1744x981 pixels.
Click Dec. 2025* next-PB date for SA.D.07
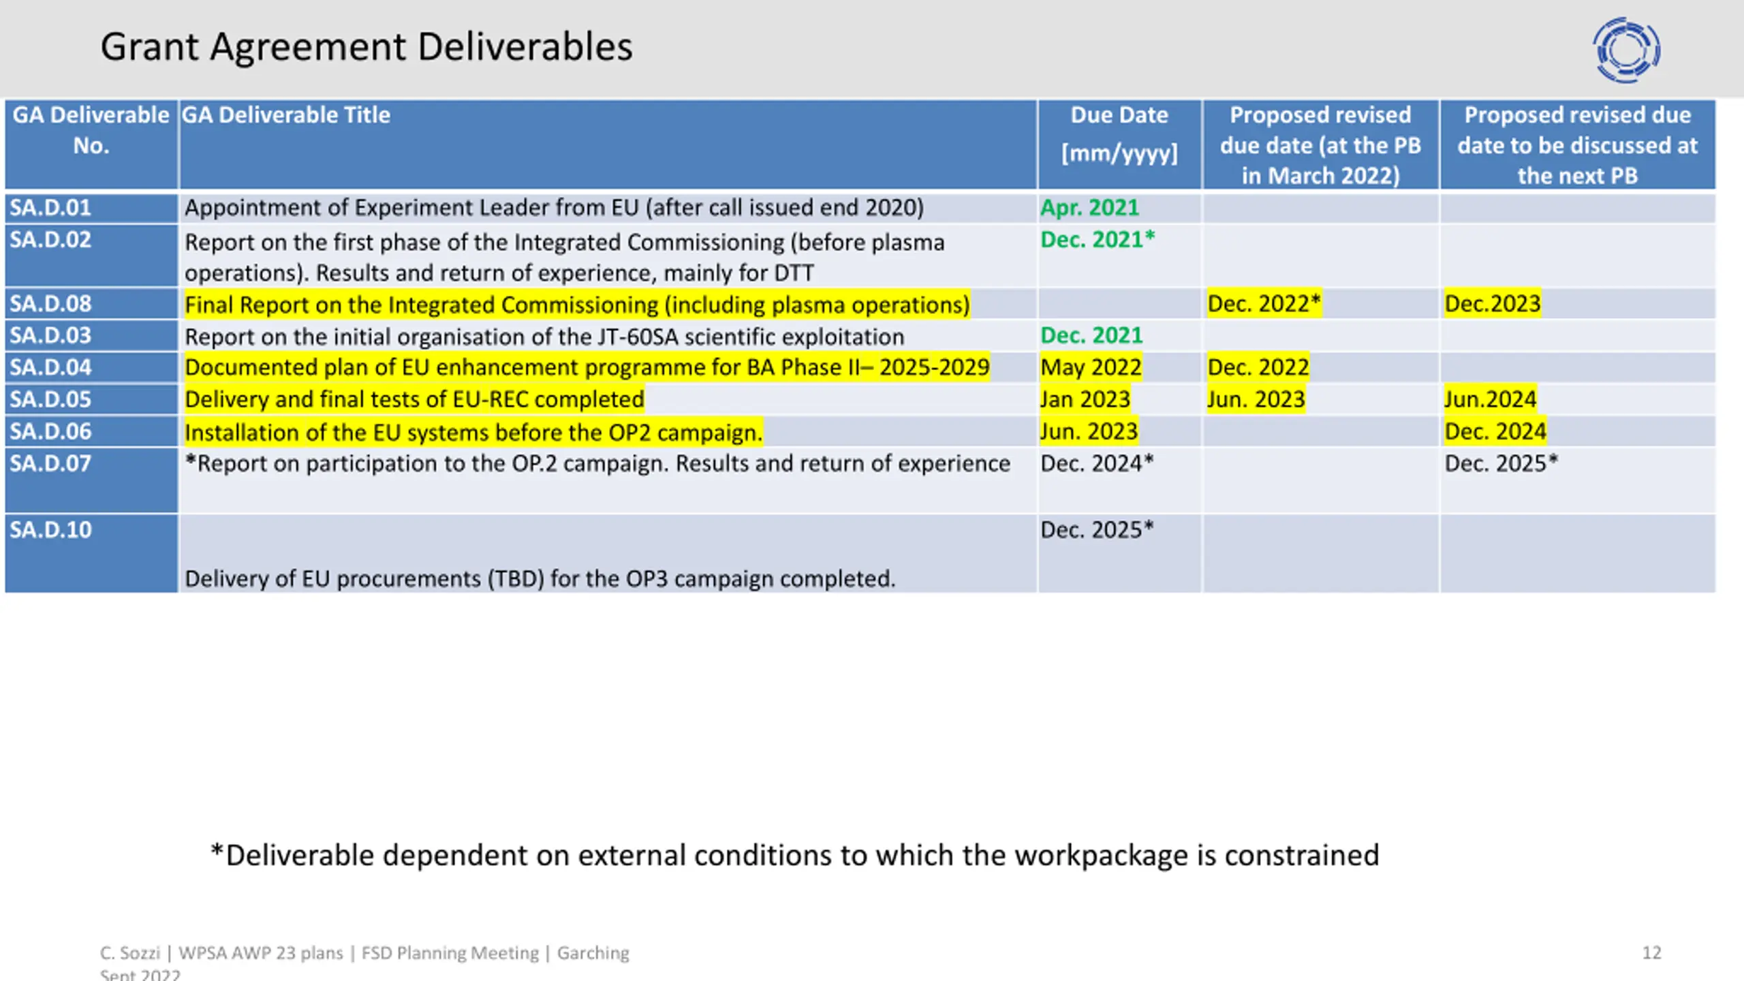(1501, 463)
